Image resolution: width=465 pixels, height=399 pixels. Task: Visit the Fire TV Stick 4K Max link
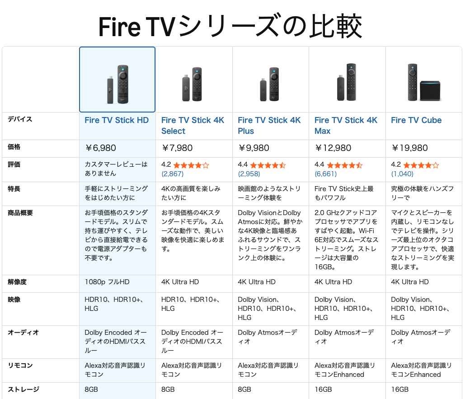pos(346,126)
